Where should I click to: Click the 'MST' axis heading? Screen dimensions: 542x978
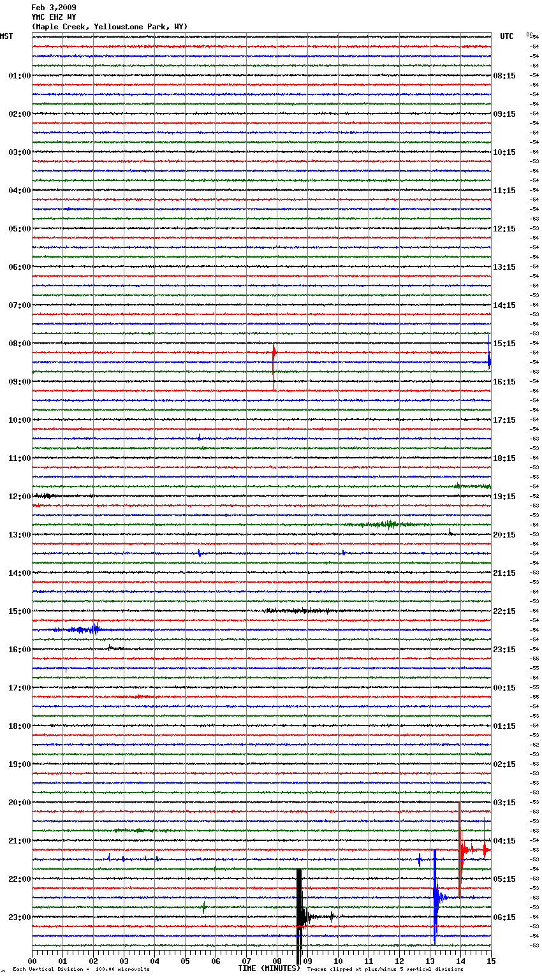[x=6, y=36]
